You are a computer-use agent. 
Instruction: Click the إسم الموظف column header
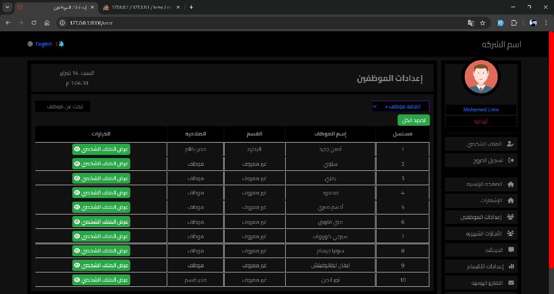330,133
